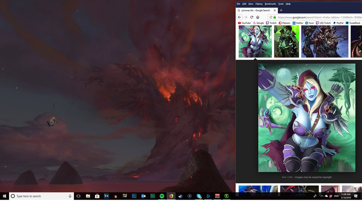Open the clock showing 11:08 AM

[346, 196]
